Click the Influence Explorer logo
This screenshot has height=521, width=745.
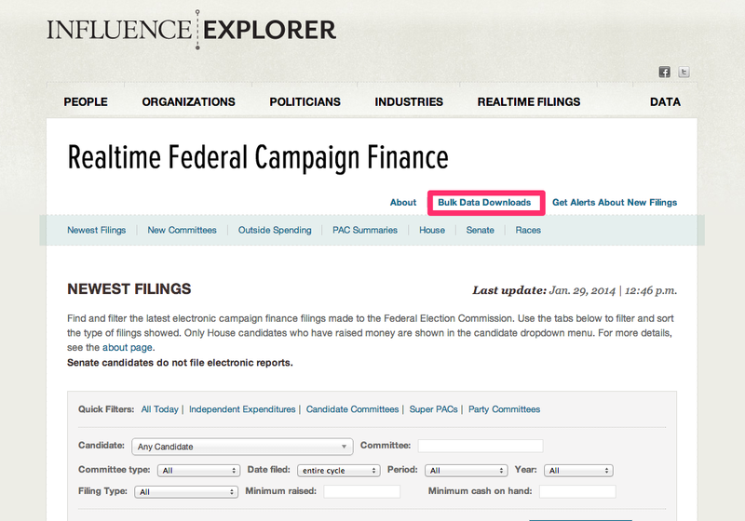[192, 29]
